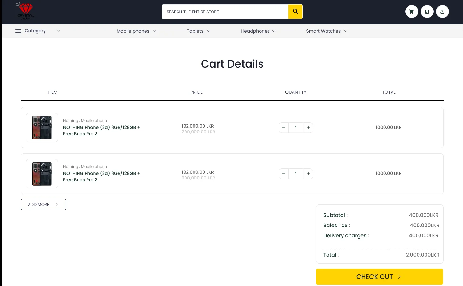Decrease quantity of first NOTHING Phone item
Viewport: 463px width, 286px height.
pyautogui.click(x=283, y=128)
